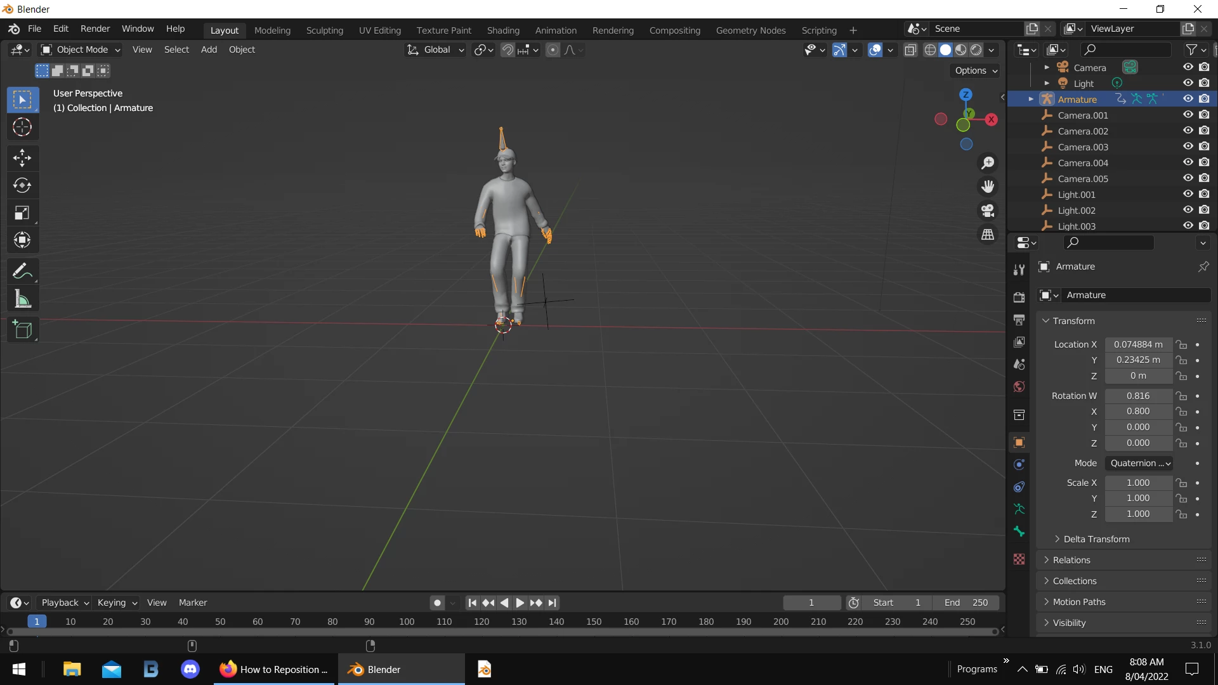Hide Camera.003 in viewport with eye icon
This screenshot has width=1218, height=685.
[1188, 147]
